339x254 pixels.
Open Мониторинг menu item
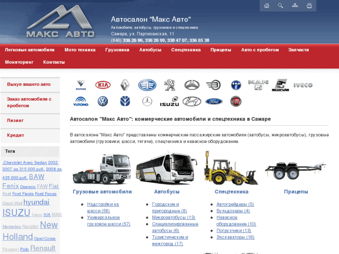[x=19, y=62]
